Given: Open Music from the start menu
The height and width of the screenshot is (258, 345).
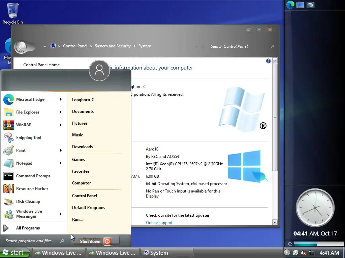Looking at the screenshot, I should pos(77,135).
